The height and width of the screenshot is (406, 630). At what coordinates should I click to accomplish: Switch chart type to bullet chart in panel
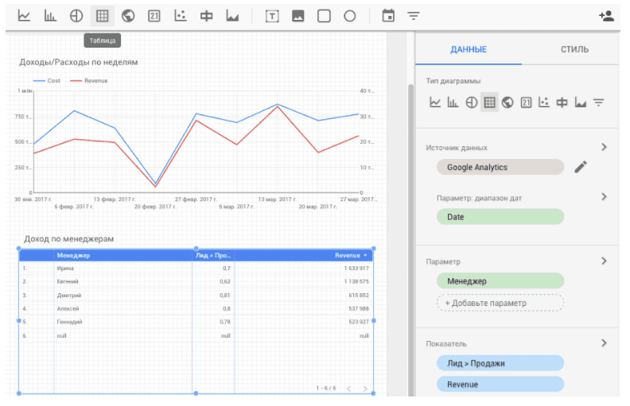[562, 102]
